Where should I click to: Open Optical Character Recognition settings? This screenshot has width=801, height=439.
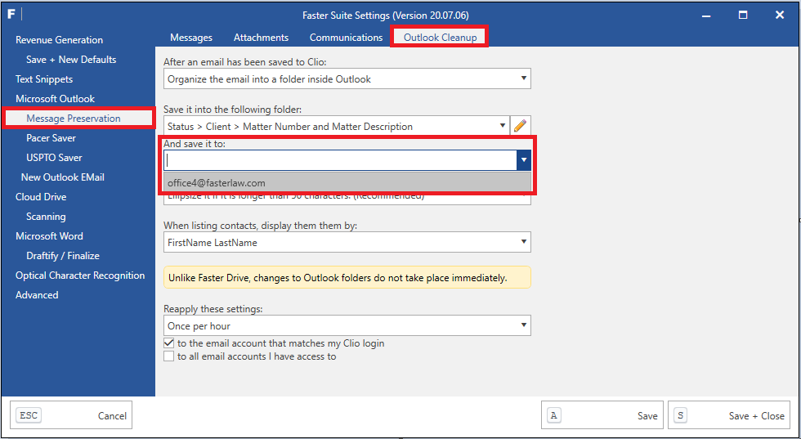[x=80, y=275]
